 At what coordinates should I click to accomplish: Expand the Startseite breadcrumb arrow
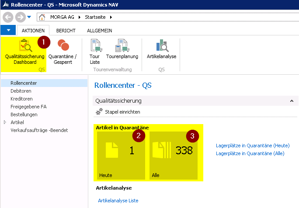point(111,17)
